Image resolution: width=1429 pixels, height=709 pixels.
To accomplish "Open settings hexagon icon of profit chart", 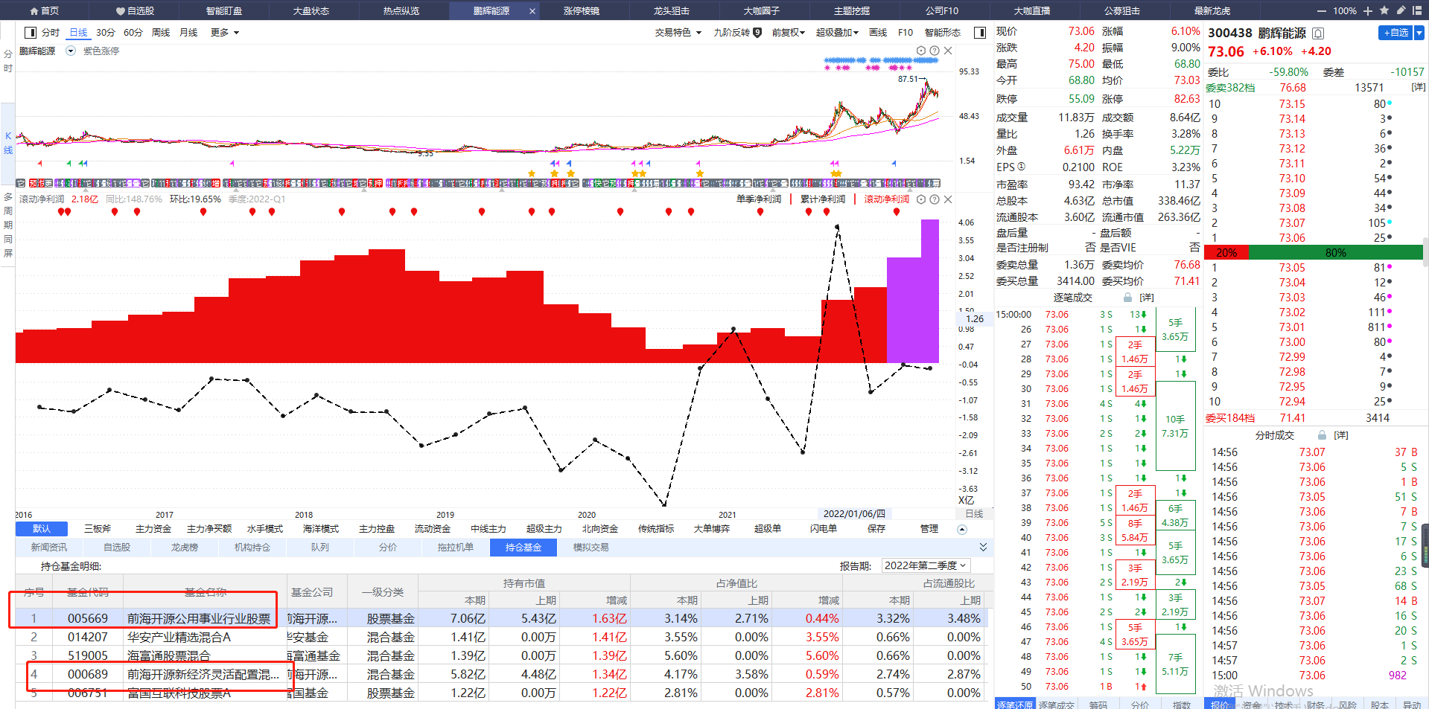I will [x=921, y=199].
